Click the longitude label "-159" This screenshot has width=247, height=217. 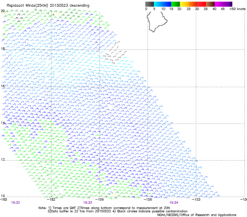pos(100,200)
